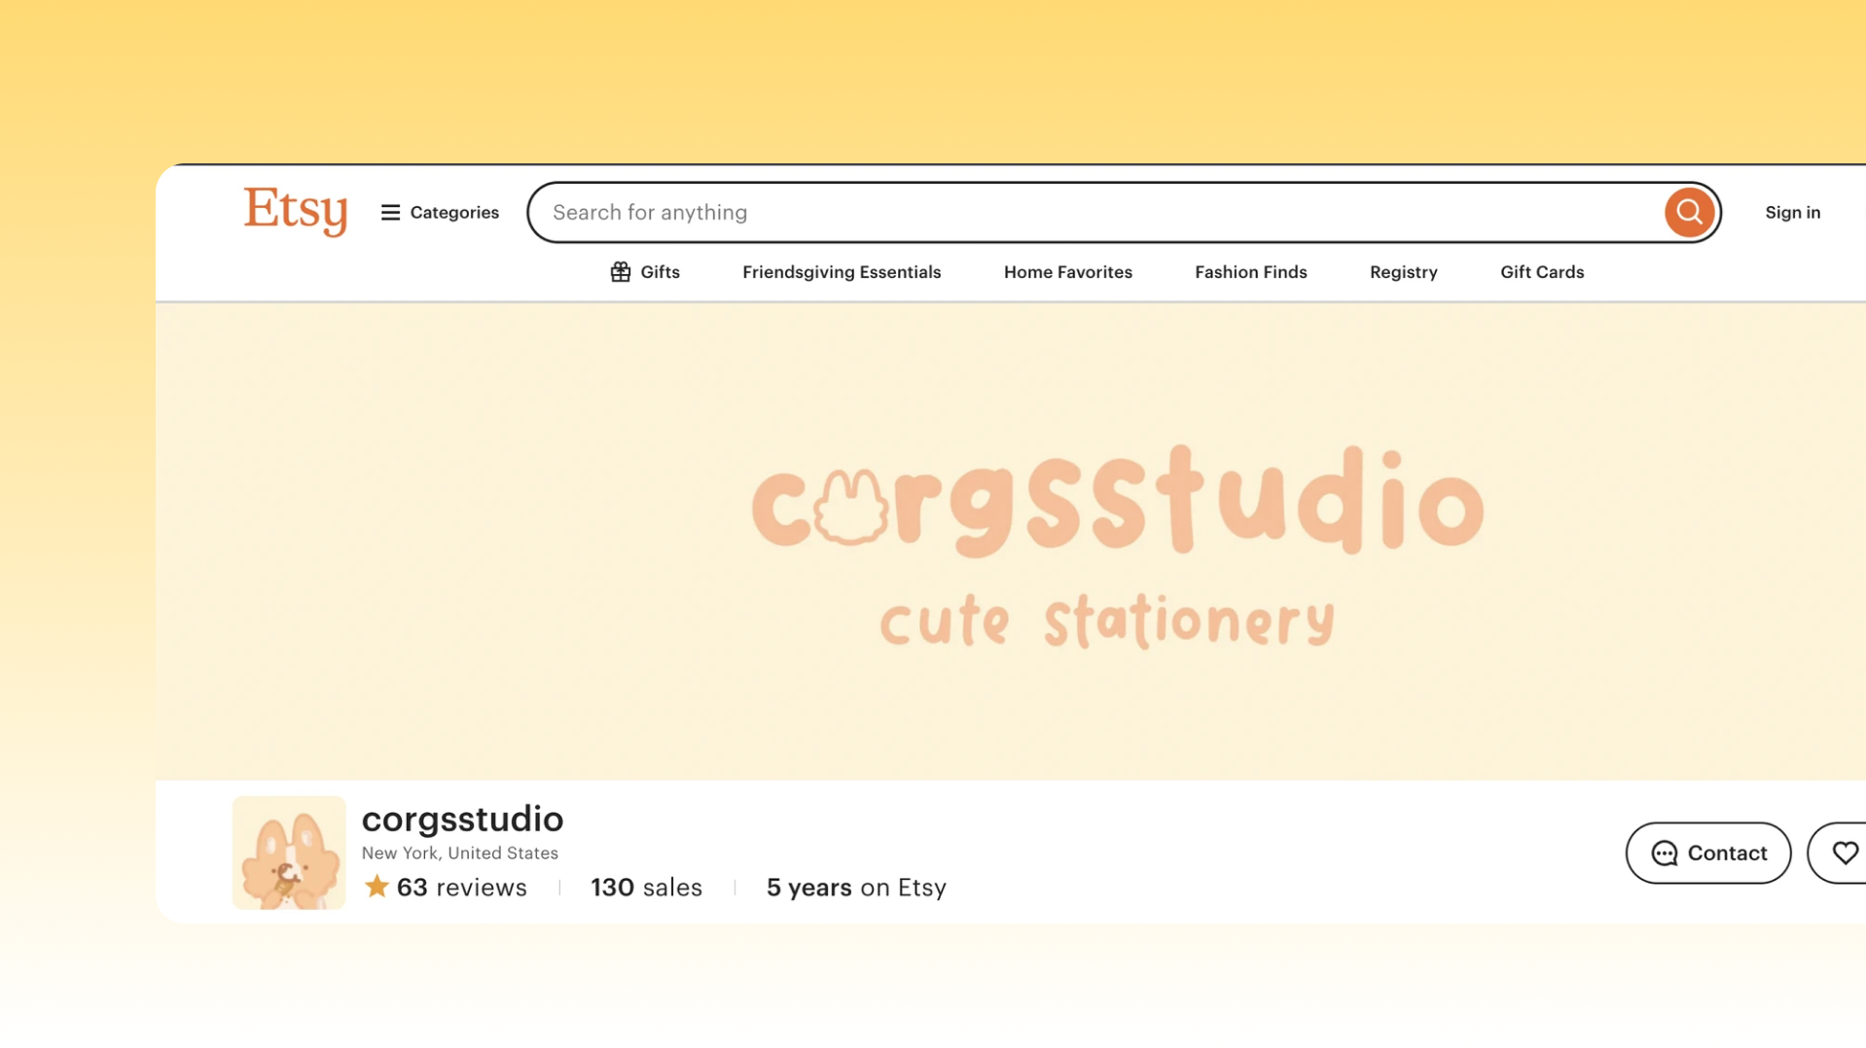Open the Categories hamburger menu
1866x1048 pixels.
[x=440, y=213]
